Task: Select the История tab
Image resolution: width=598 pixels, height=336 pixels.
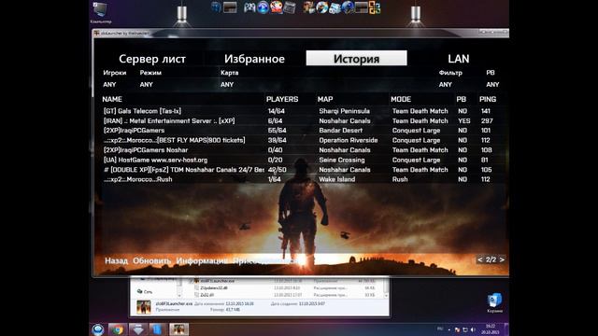Action: [356, 58]
